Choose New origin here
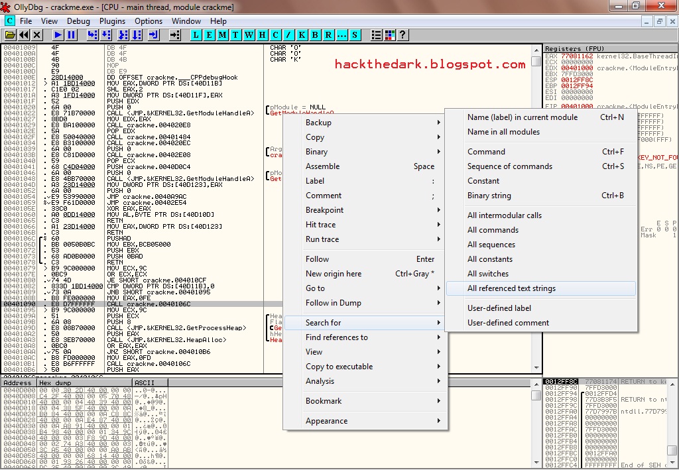 coord(365,274)
